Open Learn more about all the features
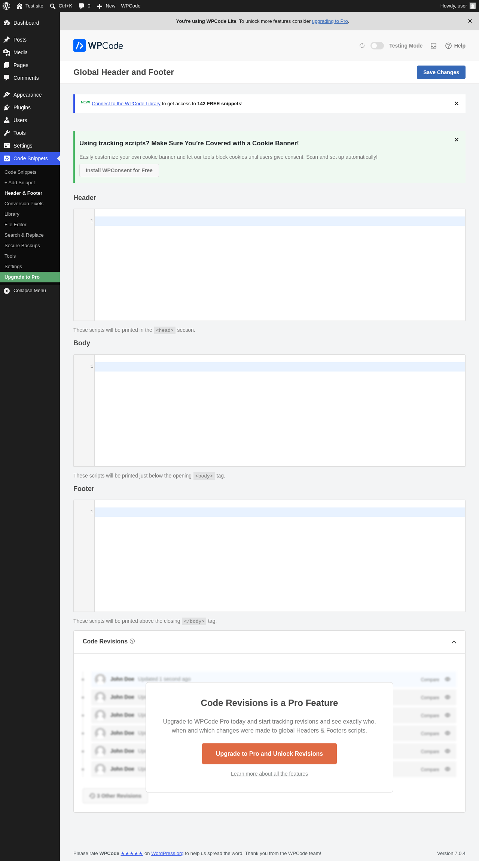Image resolution: width=479 pixels, height=861 pixels. pyautogui.click(x=269, y=774)
